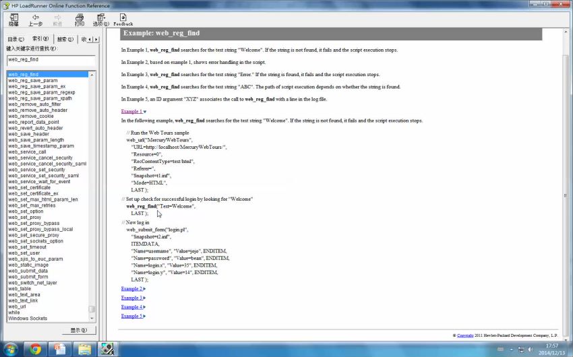
Task: Expand the Example 3 section
Action: [x=133, y=298]
